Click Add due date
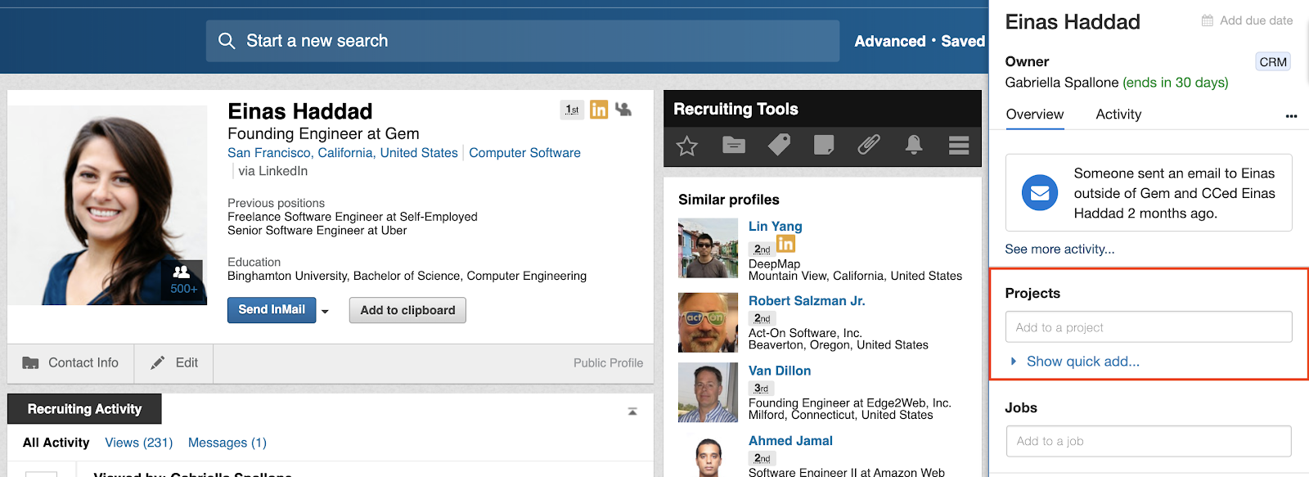Viewport: 1309px width, 477px height. coord(1256,20)
